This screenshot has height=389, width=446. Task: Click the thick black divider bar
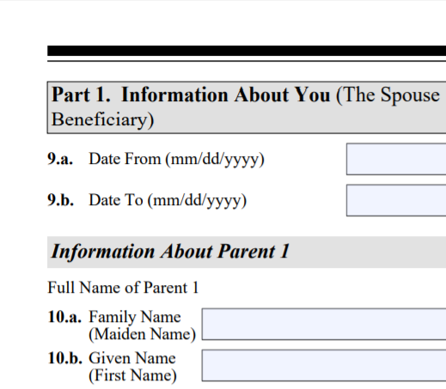[x=247, y=51]
